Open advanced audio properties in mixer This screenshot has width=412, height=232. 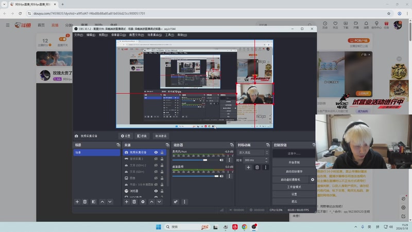click(176, 202)
